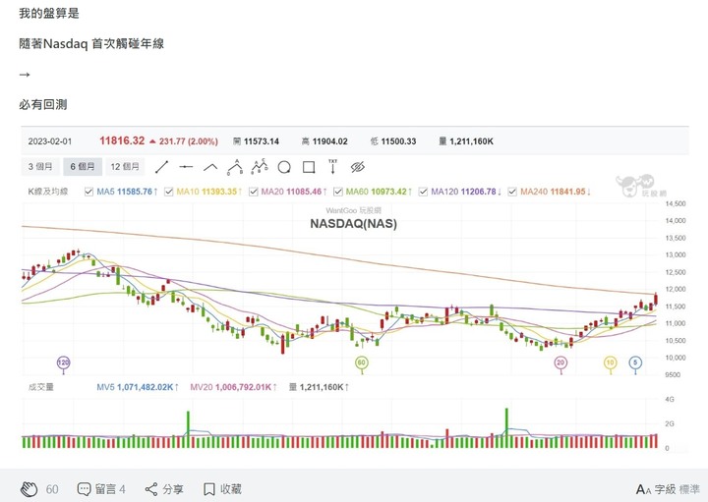Uncheck the MA5 moving average checkbox
Viewport: 708px width, 502px height.
tap(88, 192)
